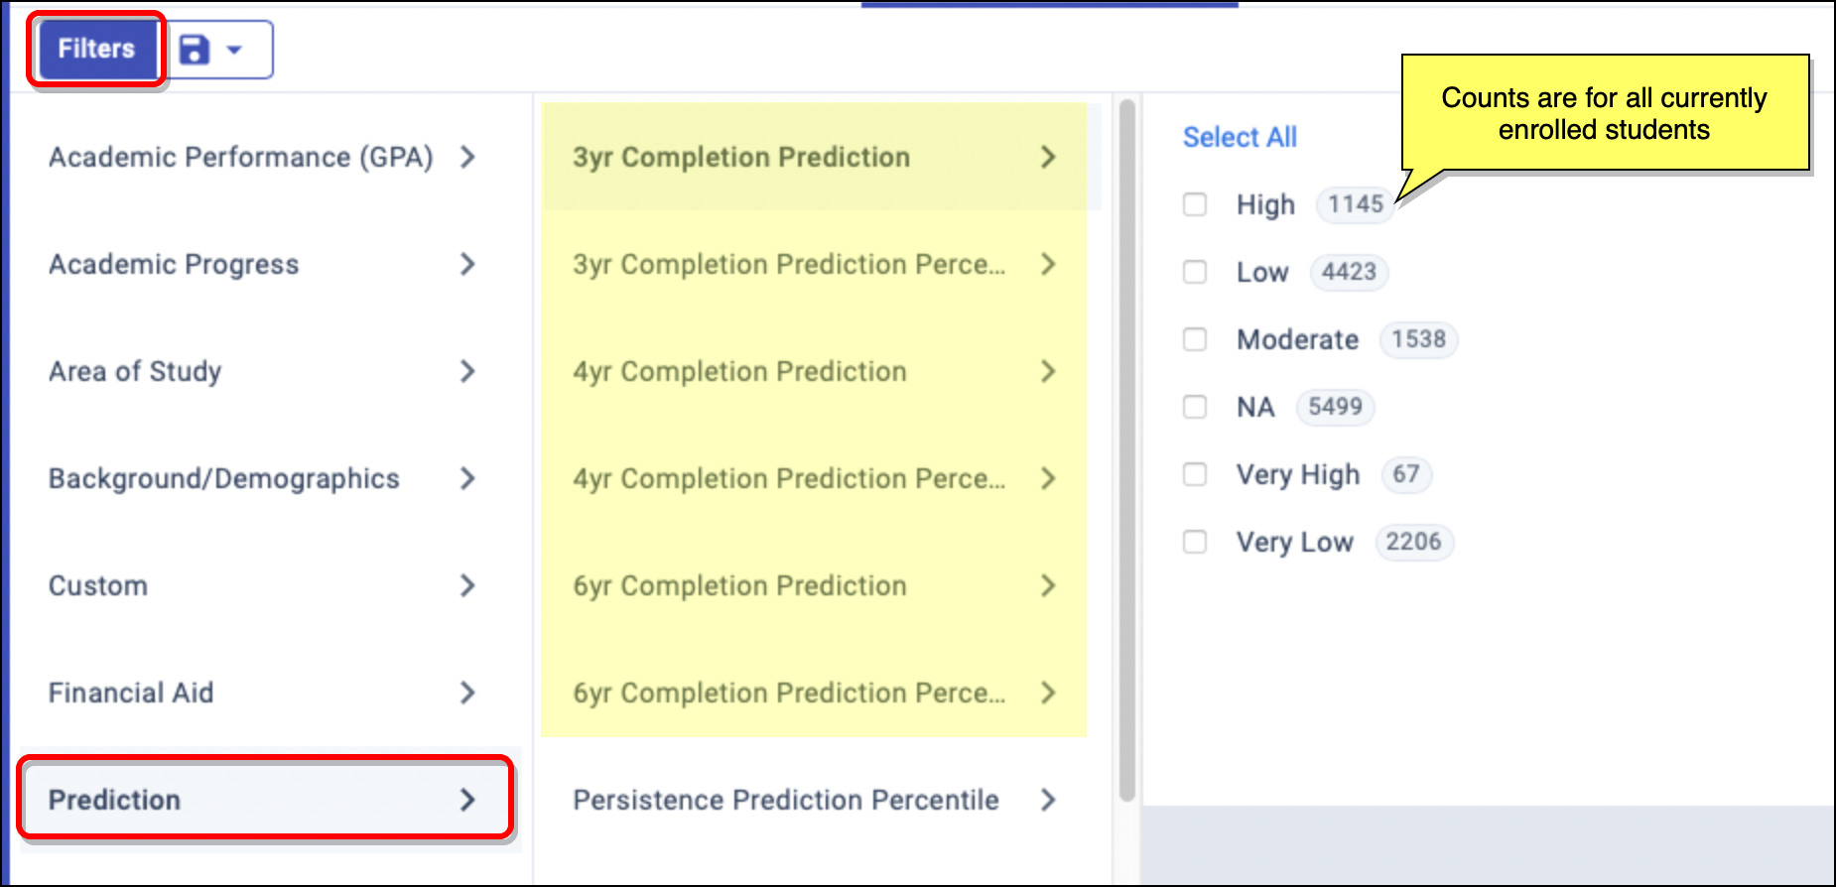Open the Persistence Prediction Percentile chevron
The height and width of the screenshot is (887, 1836).
[1048, 800]
